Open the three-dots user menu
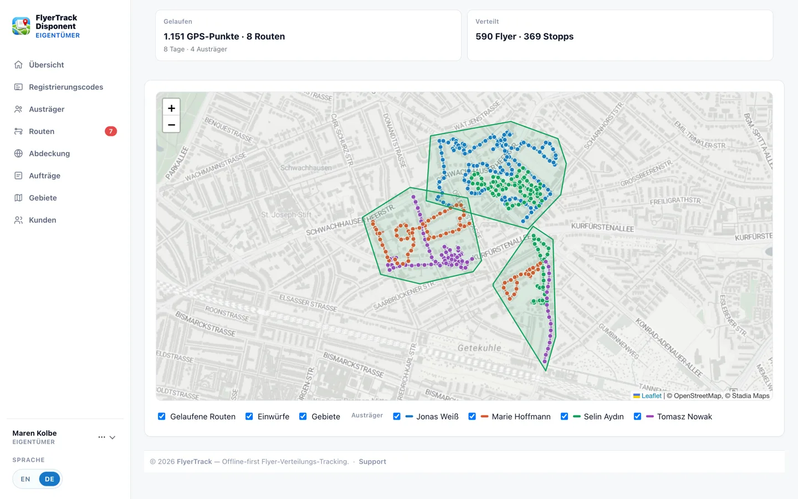The image size is (798, 499). click(101, 437)
